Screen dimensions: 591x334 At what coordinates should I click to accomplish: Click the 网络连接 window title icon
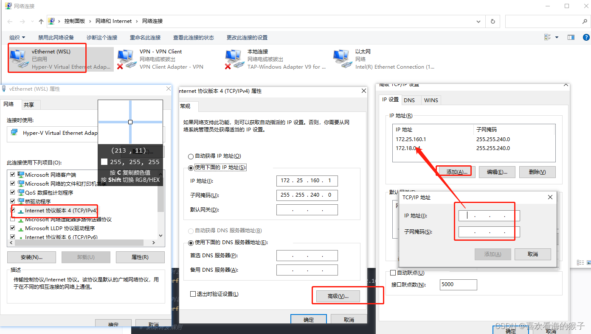click(x=8, y=6)
